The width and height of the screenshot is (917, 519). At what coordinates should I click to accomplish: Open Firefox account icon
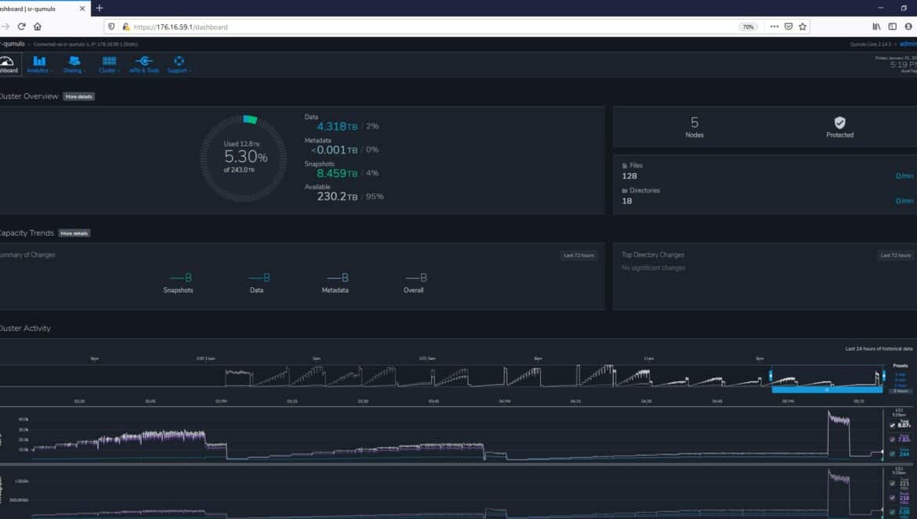[908, 27]
